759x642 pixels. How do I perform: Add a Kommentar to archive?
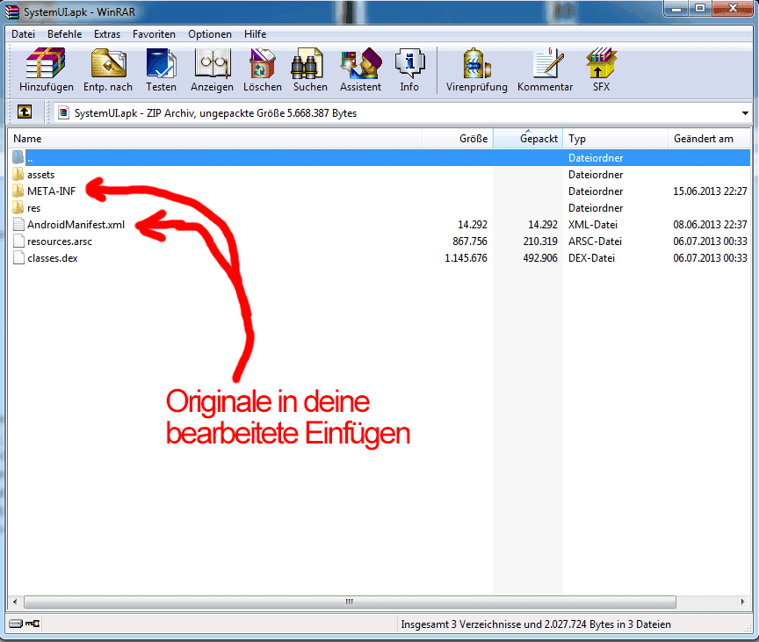pyautogui.click(x=547, y=63)
